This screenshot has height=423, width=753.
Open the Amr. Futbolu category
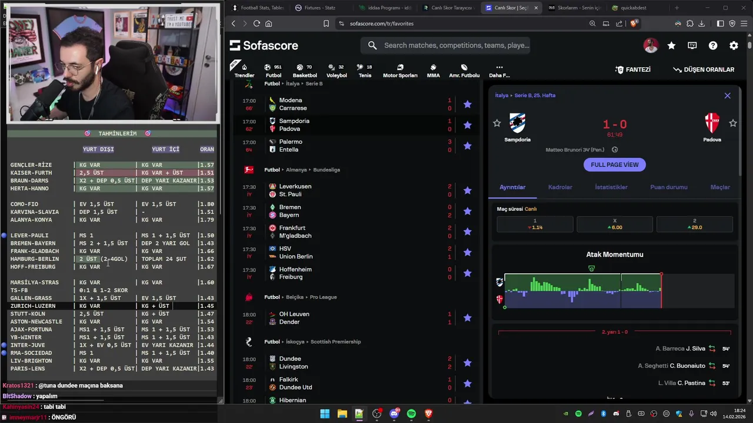click(464, 70)
